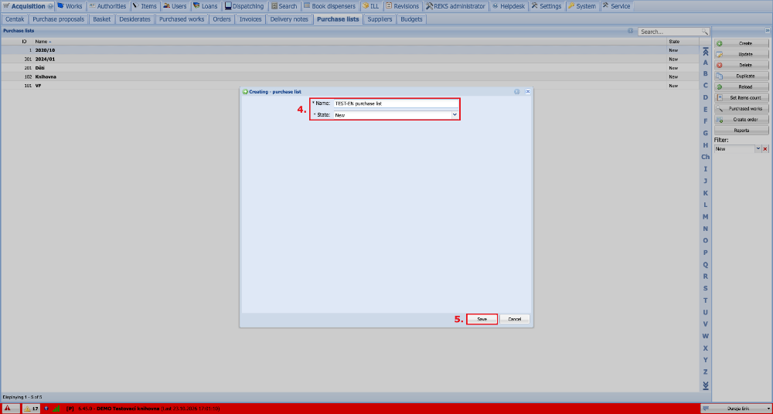Open the Book dispensers module
Image resolution: width=773 pixels, height=414 pixels.
tap(329, 6)
